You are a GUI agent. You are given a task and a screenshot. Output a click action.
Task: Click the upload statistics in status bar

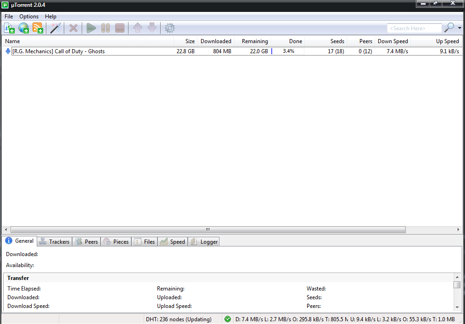(x=403, y=319)
